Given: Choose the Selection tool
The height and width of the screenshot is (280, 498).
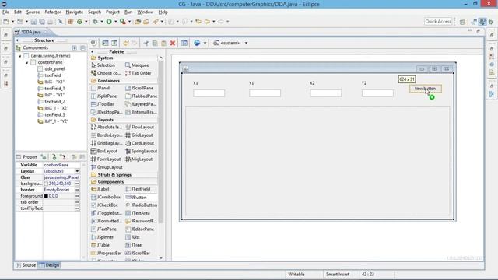Looking at the screenshot, I should click(x=103, y=65).
